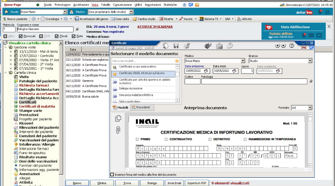Open the Data inizio calendar icon
The height and width of the screenshot is (186, 335).
(x=234, y=71)
